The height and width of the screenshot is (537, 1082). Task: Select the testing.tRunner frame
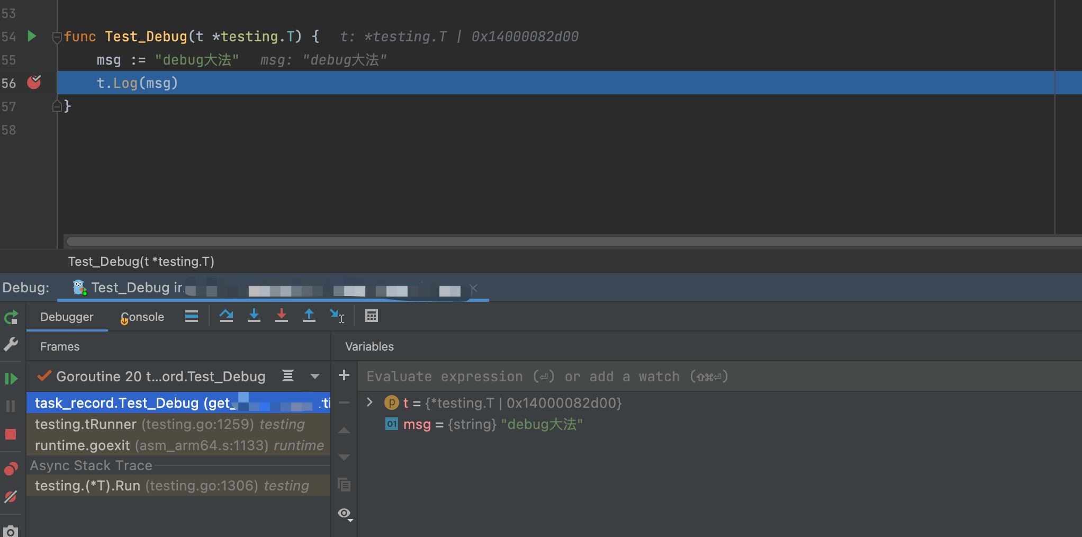pyautogui.click(x=178, y=424)
